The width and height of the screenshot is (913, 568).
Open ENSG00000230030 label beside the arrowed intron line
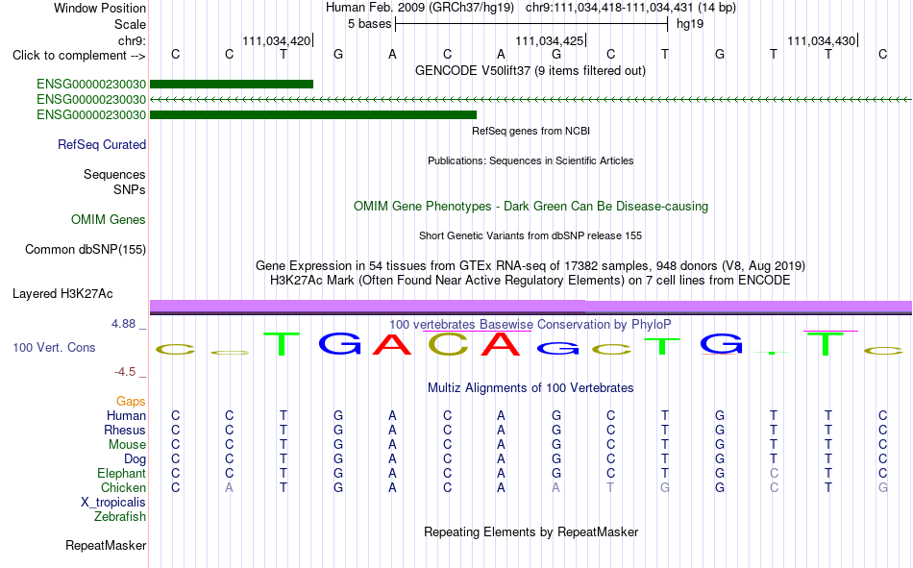coord(91,100)
